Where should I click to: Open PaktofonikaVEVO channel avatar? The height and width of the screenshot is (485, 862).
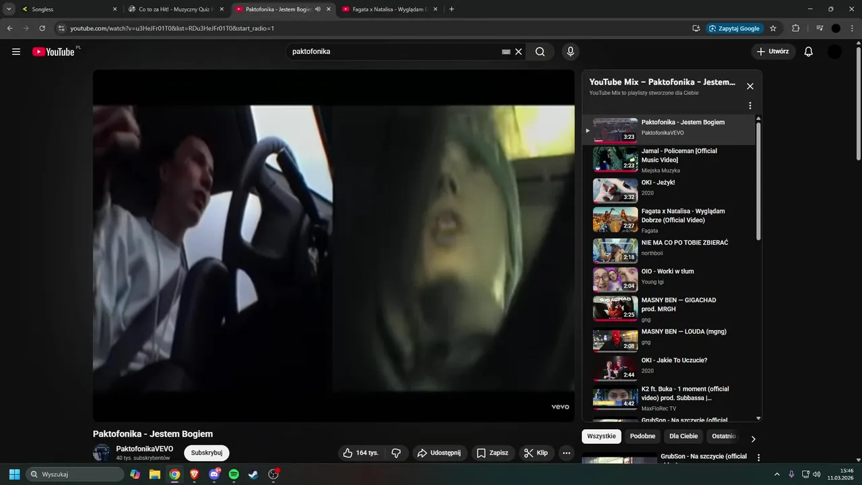pos(102,453)
